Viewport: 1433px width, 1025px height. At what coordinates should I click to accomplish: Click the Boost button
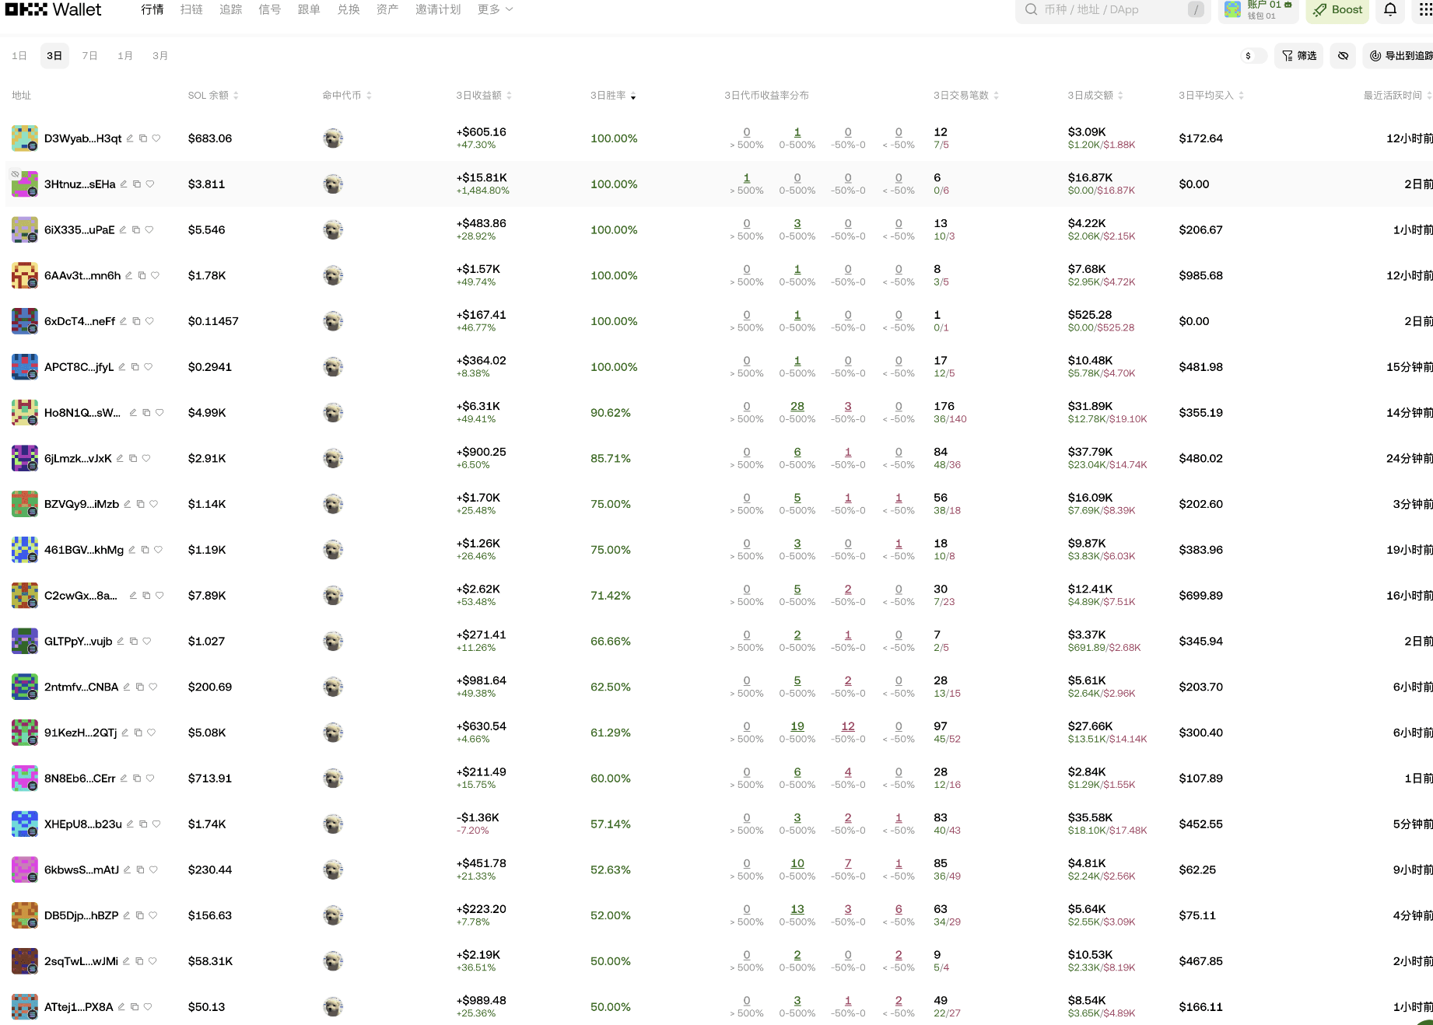pyautogui.click(x=1338, y=9)
